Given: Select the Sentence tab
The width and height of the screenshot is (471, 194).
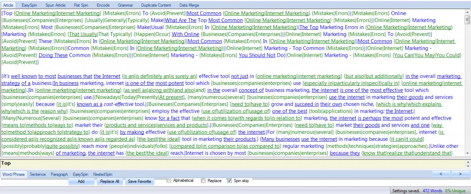Looking at the screenshot, I should tap(37, 174).
